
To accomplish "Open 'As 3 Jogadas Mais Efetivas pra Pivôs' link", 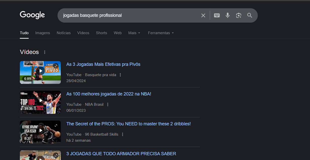I will [103, 64].
